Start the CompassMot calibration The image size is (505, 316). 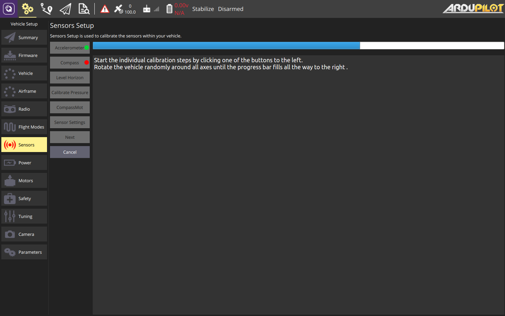click(70, 107)
